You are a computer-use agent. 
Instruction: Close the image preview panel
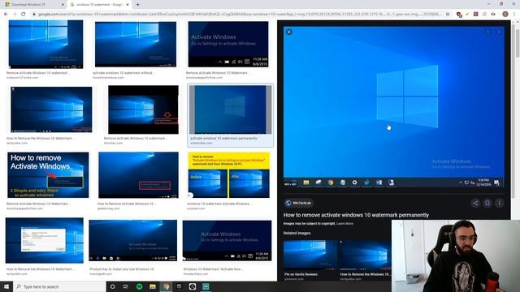(x=289, y=32)
